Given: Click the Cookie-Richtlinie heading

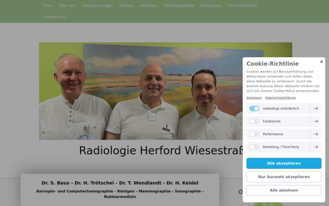Looking at the screenshot, I should pos(273,64).
